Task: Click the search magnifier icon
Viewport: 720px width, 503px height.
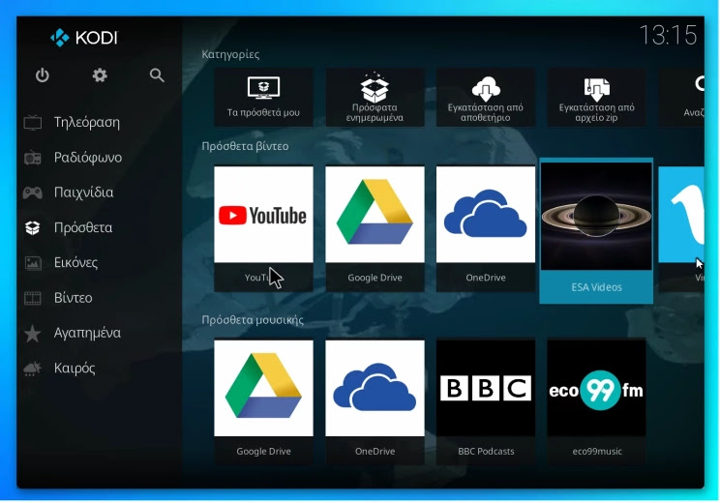Action: (157, 74)
